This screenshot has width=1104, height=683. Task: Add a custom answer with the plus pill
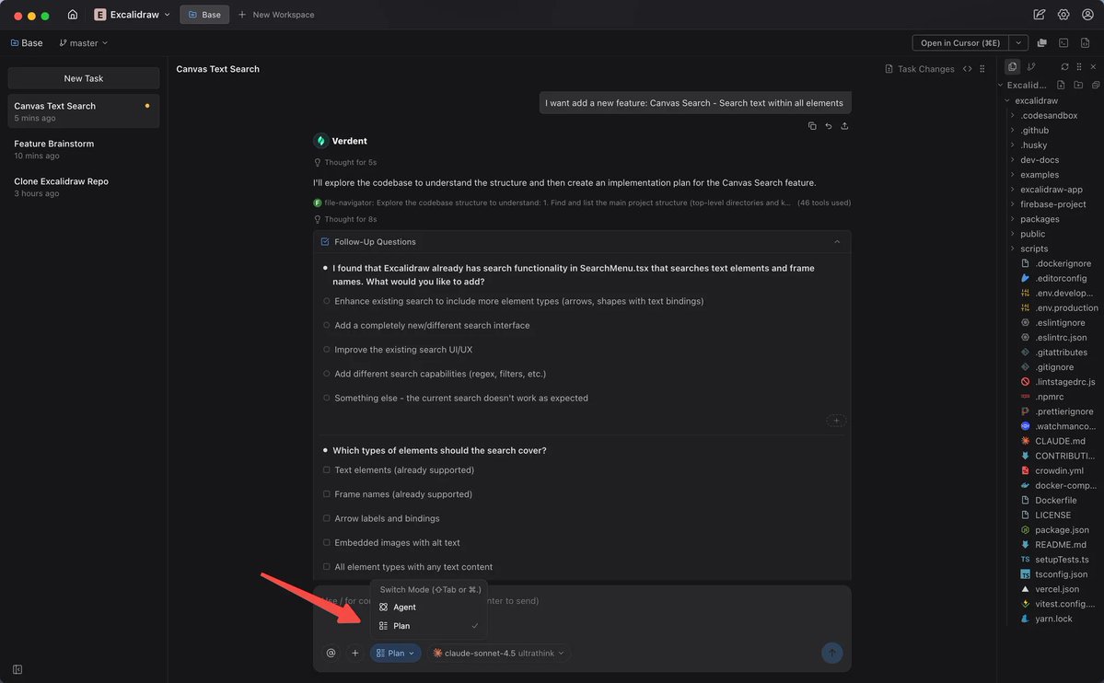pos(836,421)
